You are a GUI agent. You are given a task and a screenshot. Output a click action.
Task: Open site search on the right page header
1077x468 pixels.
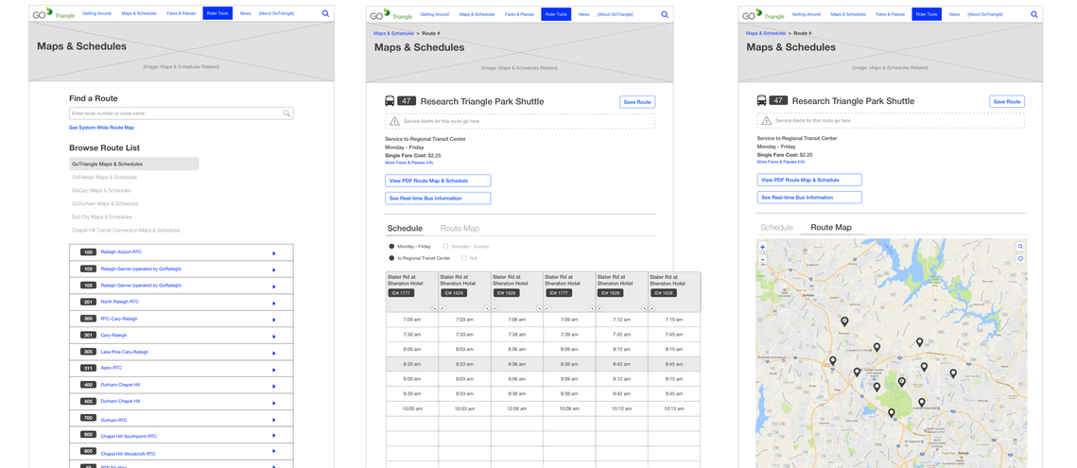click(1034, 14)
